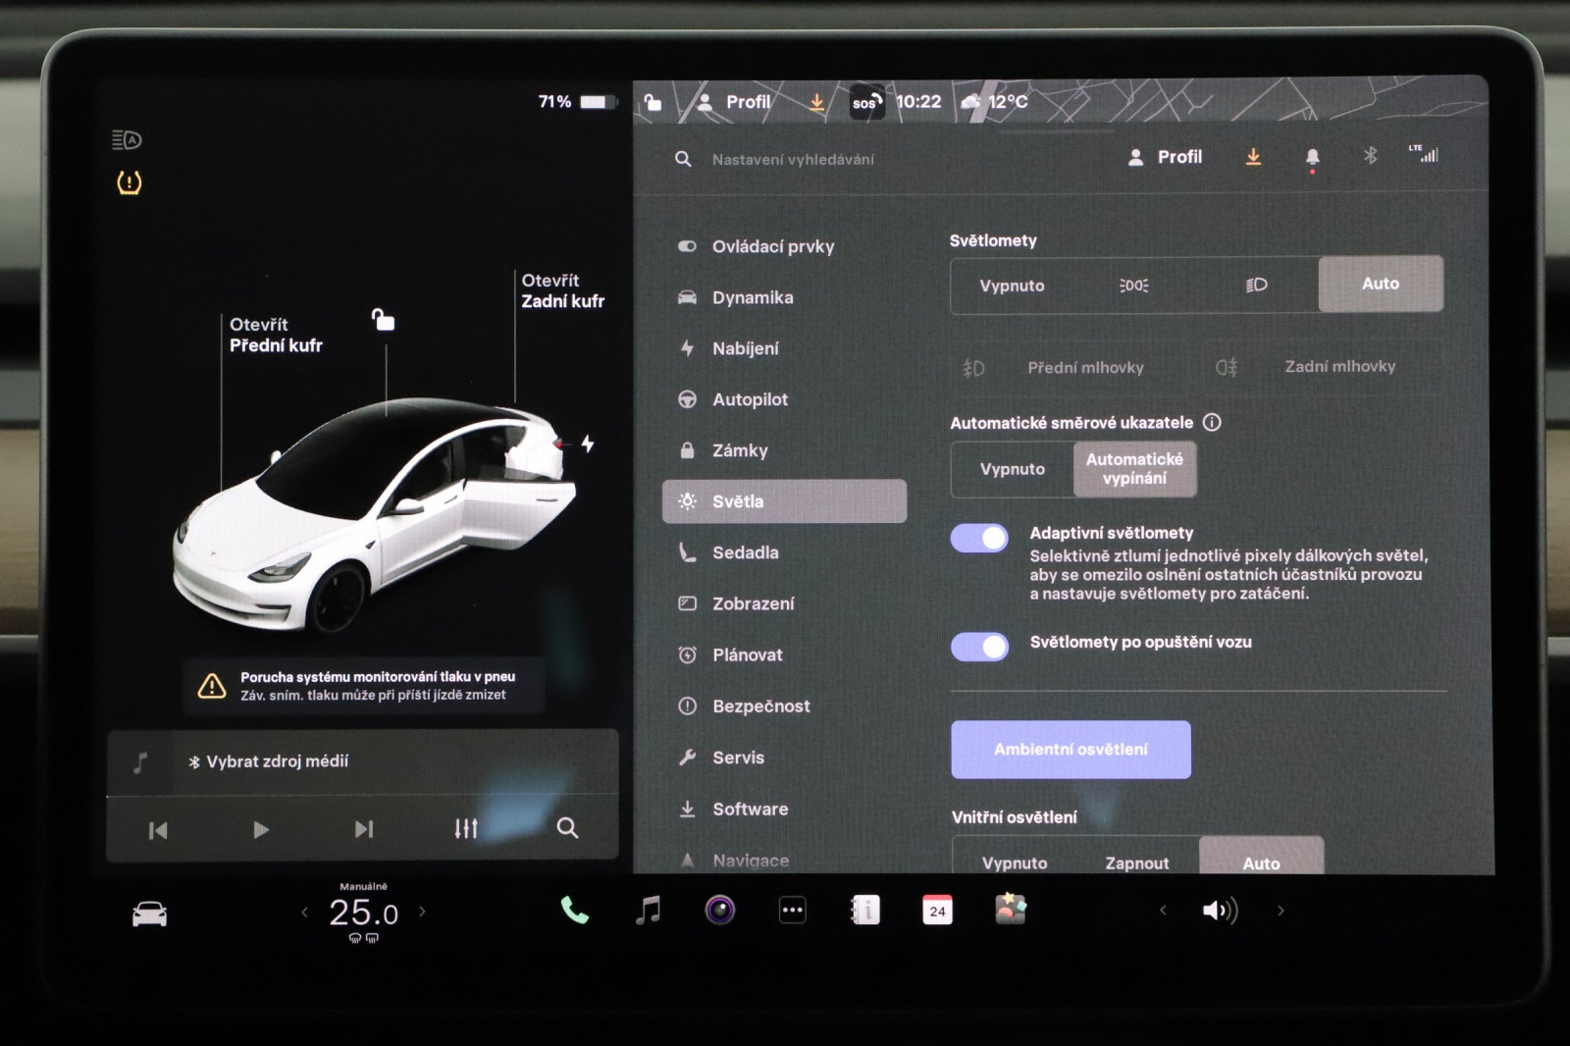Click the notifications bell icon
This screenshot has height=1046, width=1570.
1312,157
